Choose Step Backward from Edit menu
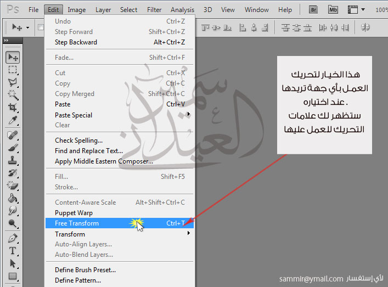 pyautogui.click(x=120, y=42)
